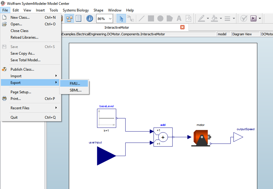
Task: Open the Insert menu
Action: (x=40, y=10)
